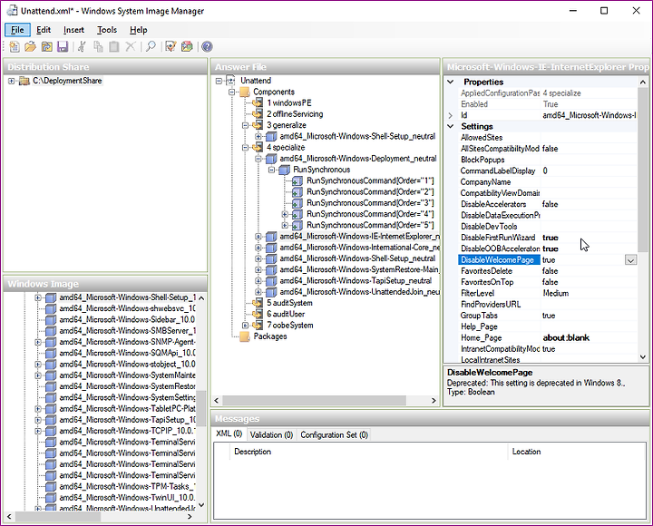Image resolution: width=653 pixels, height=526 pixels.
Task: Switch to the XML (0) tab
Action: (x=229, y=434)
